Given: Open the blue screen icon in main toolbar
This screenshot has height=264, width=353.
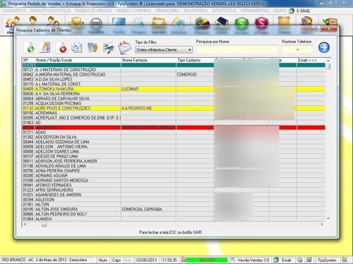Looking at the screenshot, I should 119,21.
